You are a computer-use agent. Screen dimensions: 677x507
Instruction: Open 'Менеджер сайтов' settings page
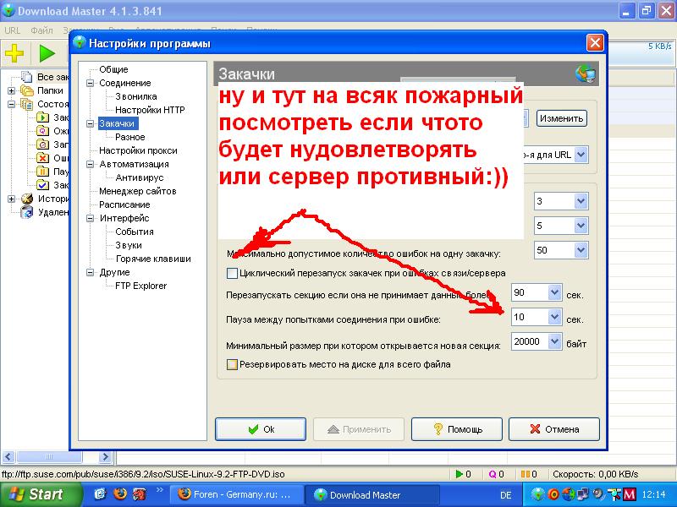(138, 191)
